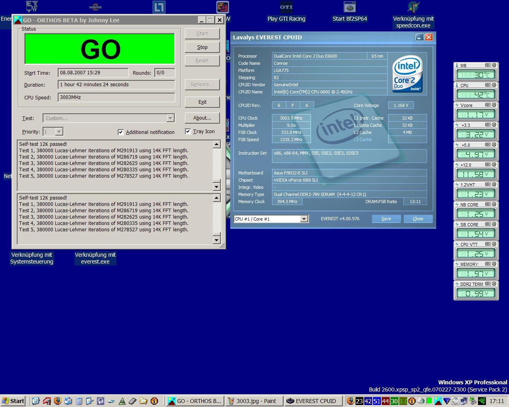The width and height of the screenshot is (509, 407).
Task: Click the Duration field in ORTHOS
Action: (117, 85)
